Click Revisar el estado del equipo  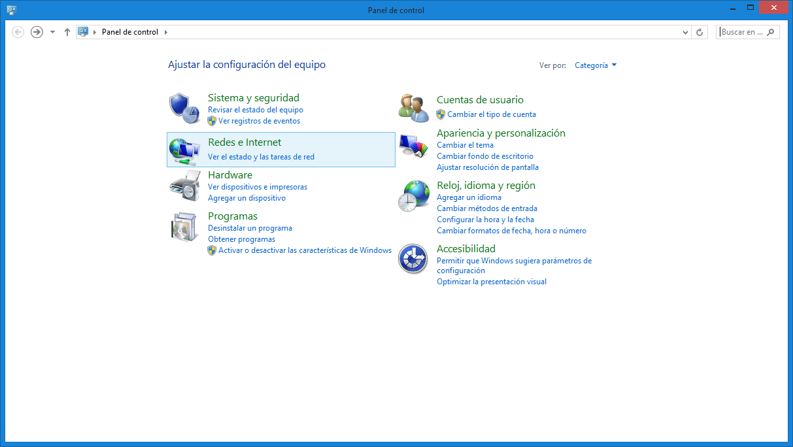pyautogui.click(x=256, y=110)
